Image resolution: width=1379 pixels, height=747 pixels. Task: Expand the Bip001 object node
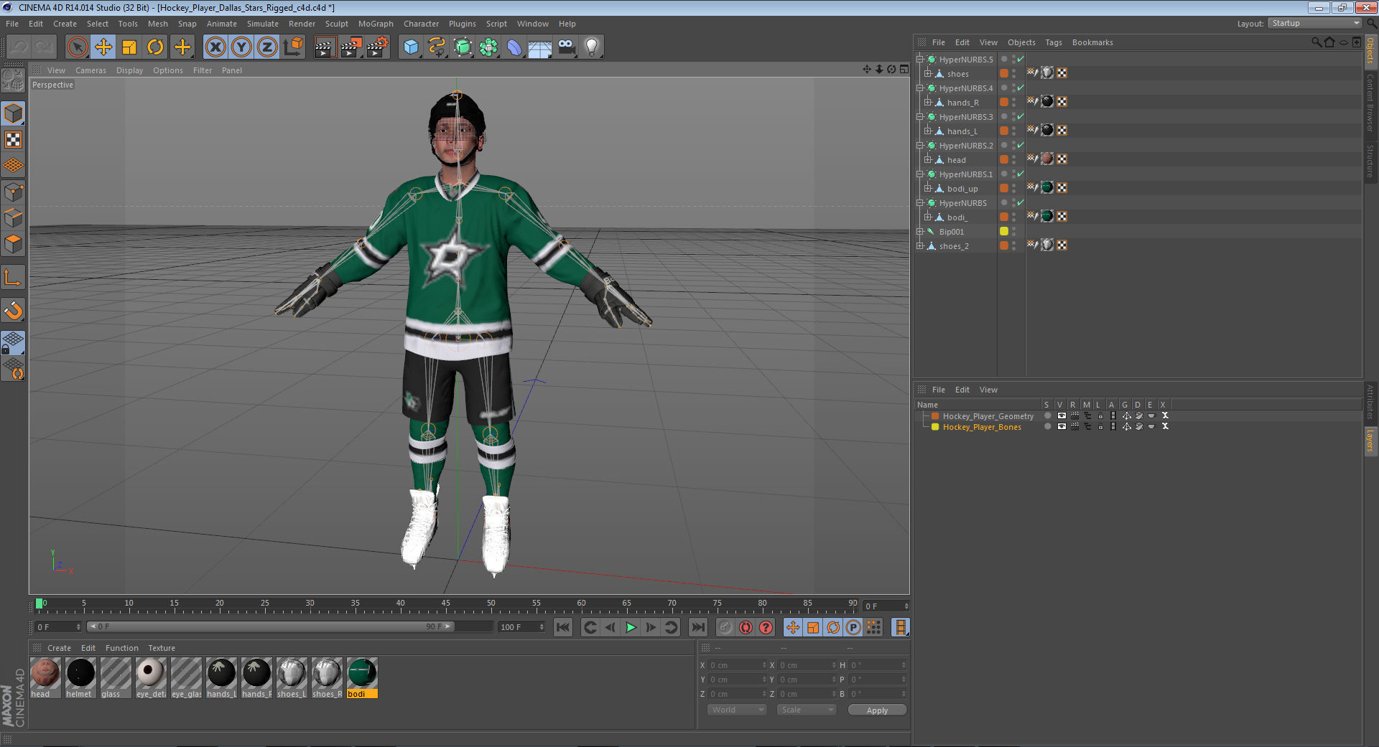(x=919, y=231)
